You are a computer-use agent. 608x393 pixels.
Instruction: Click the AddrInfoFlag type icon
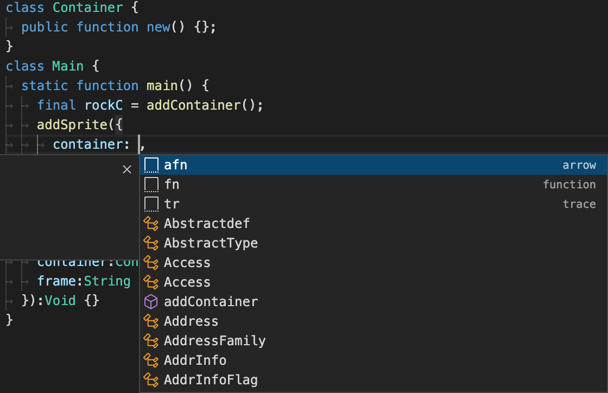151,379
